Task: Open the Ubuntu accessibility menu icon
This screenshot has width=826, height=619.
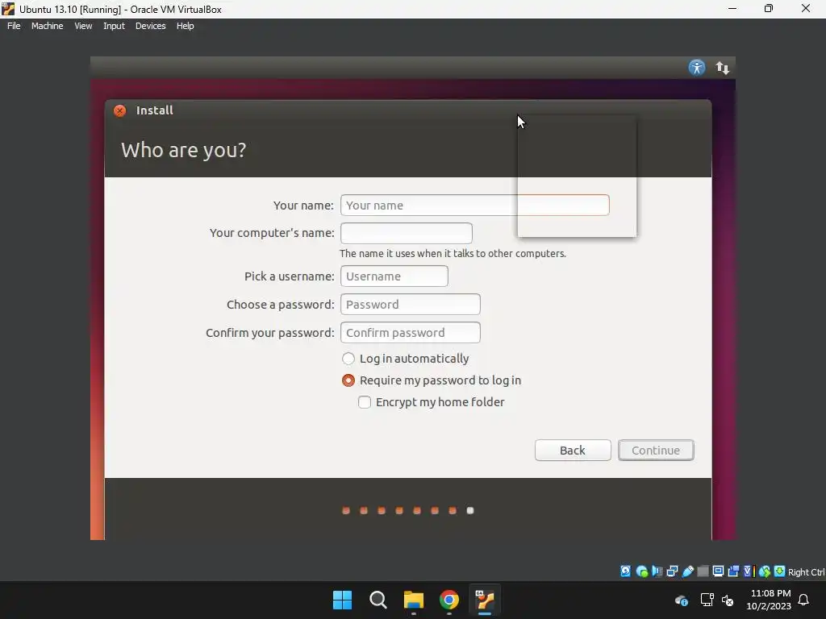Action: 696,68
